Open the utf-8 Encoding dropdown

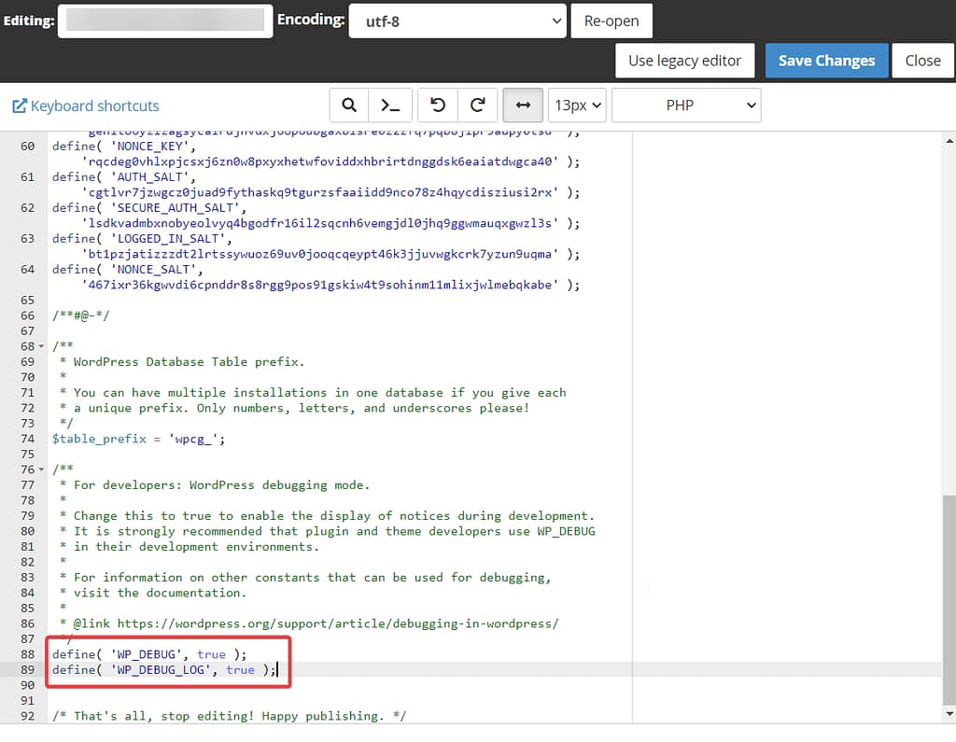[457, 20]
